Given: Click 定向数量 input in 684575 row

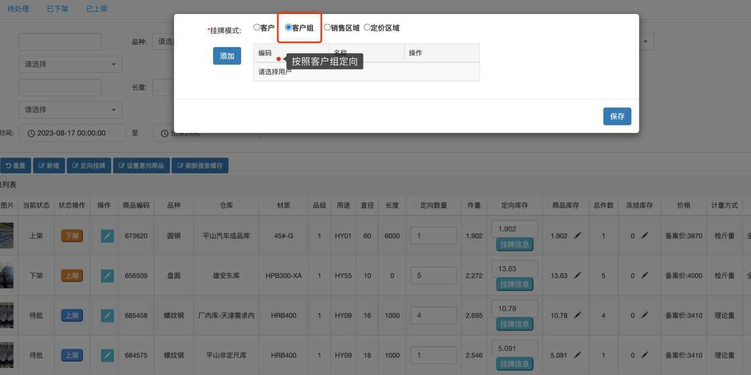Looking at the screenshot, I should [434, 355].
